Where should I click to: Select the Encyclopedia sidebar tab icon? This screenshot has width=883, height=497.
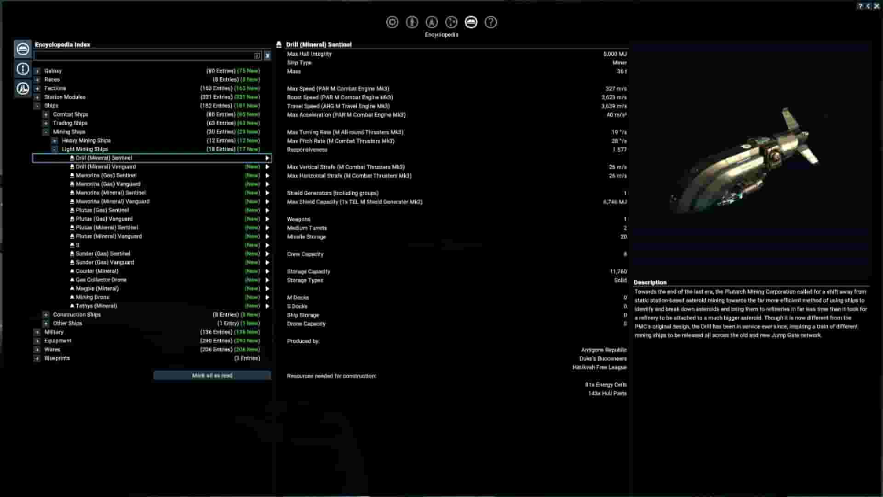tap(23, 49)
